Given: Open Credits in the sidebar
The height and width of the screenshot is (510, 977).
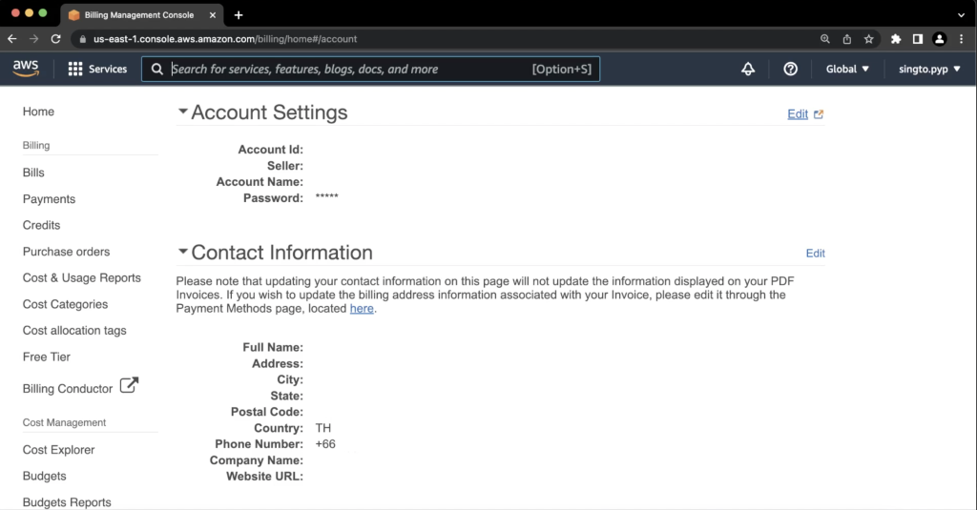Looking at the screenshot, I should (42, 225).
